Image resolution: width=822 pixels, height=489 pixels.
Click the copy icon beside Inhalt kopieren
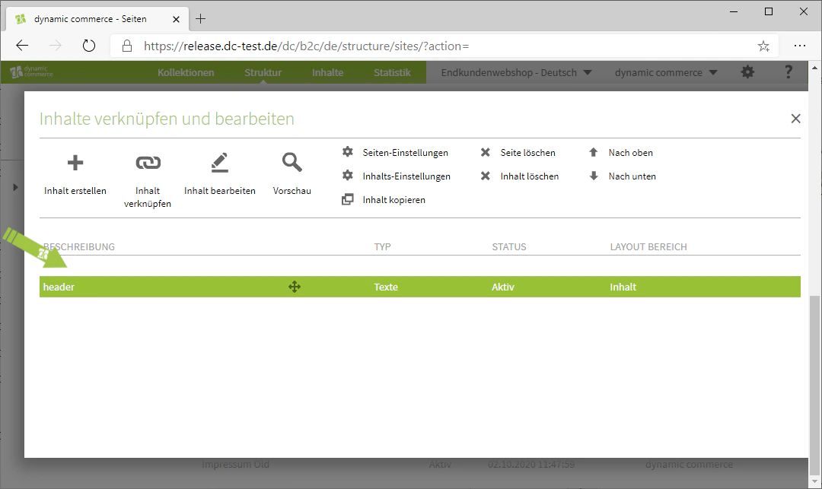tap(348, 199)
